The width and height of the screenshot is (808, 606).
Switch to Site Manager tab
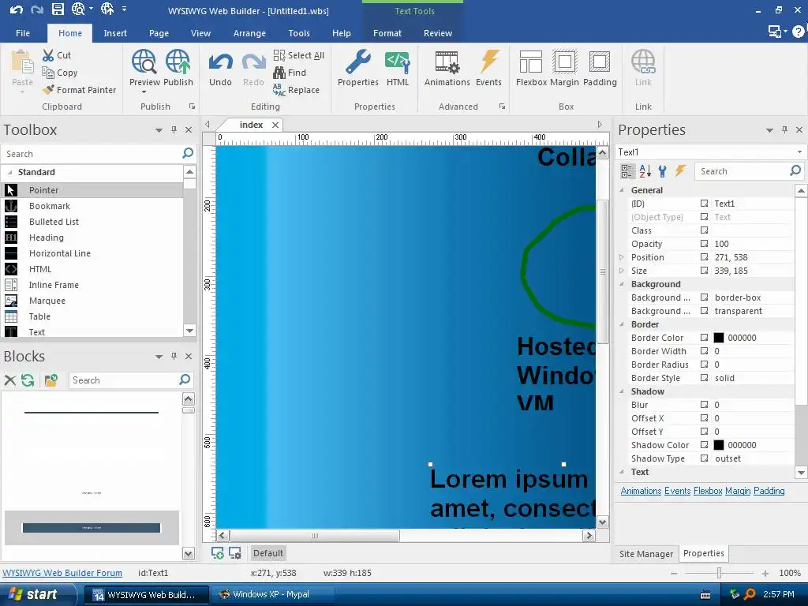pos(645,553)
